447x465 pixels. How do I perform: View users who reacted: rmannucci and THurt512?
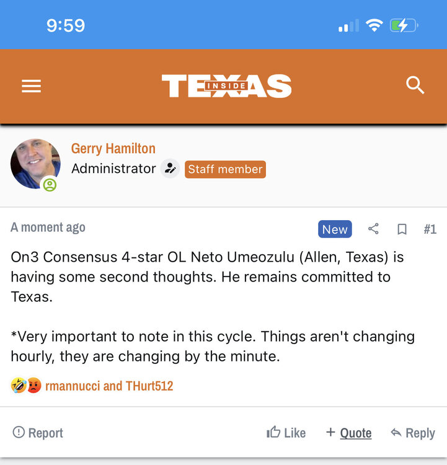pos(109,386)
